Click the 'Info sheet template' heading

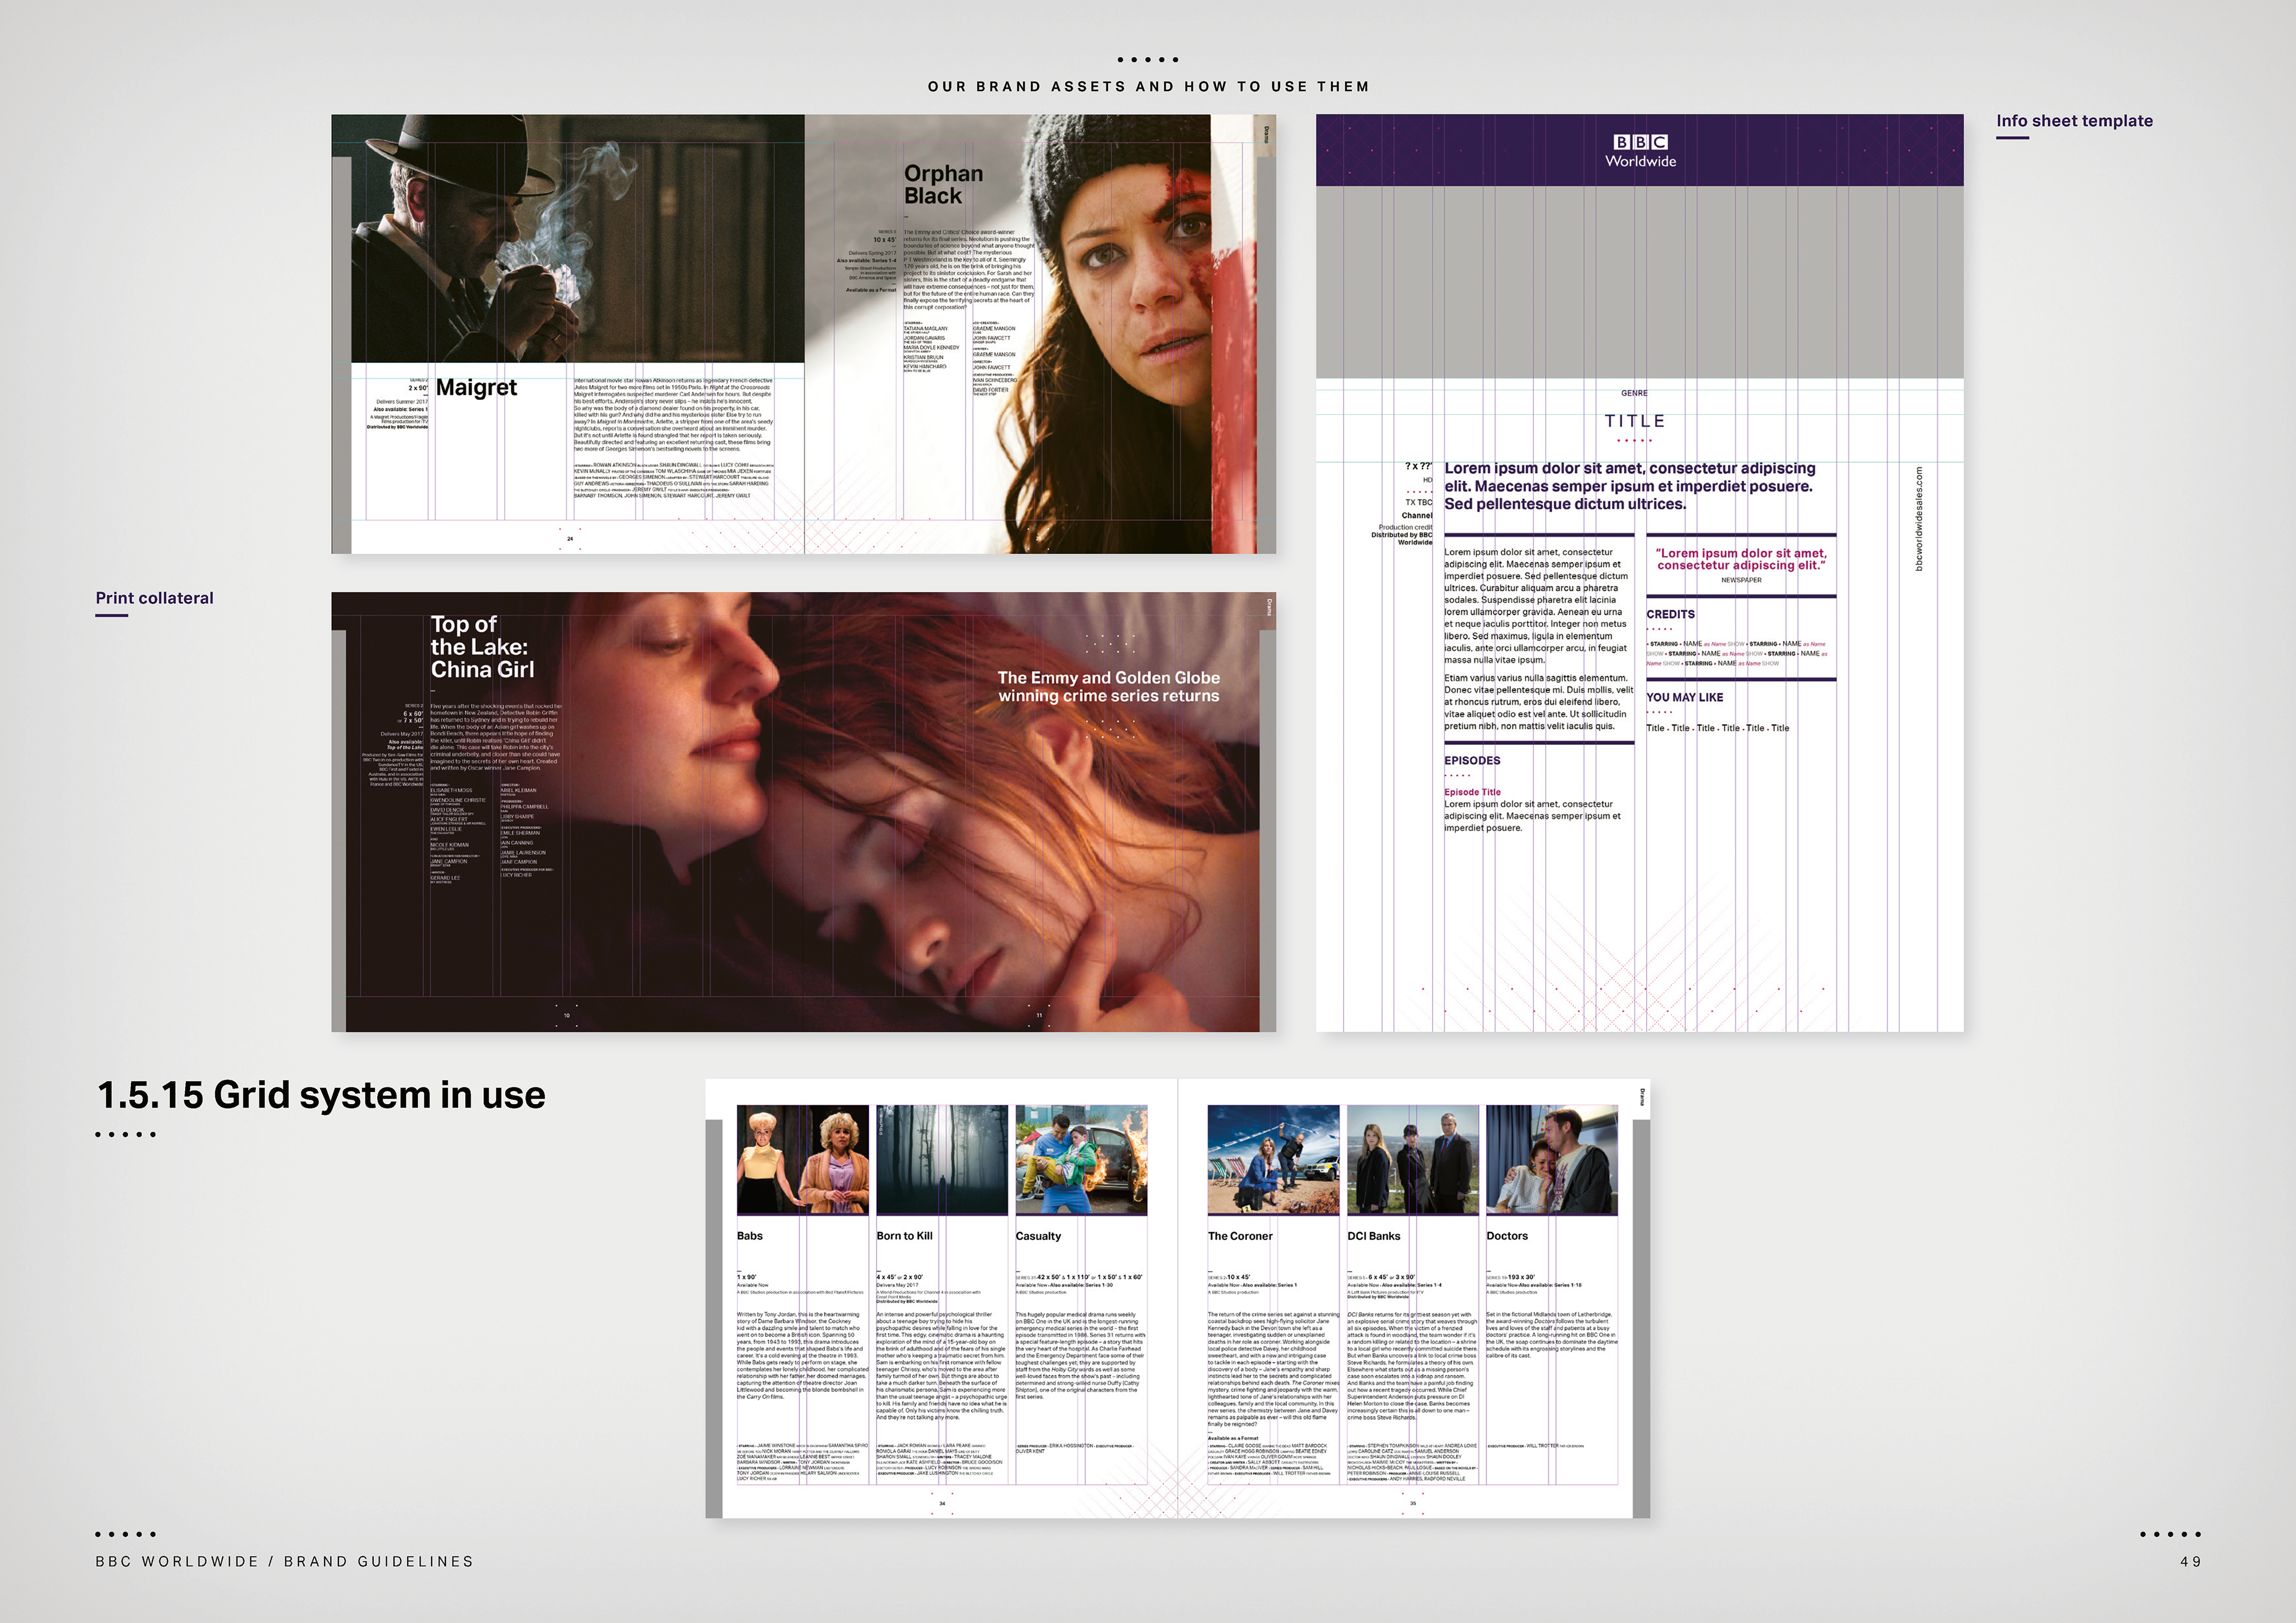pyautogui.click(x=2074, y=121)
